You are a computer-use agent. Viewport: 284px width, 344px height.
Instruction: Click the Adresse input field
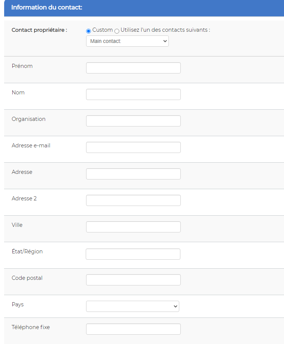pos(133,174)
